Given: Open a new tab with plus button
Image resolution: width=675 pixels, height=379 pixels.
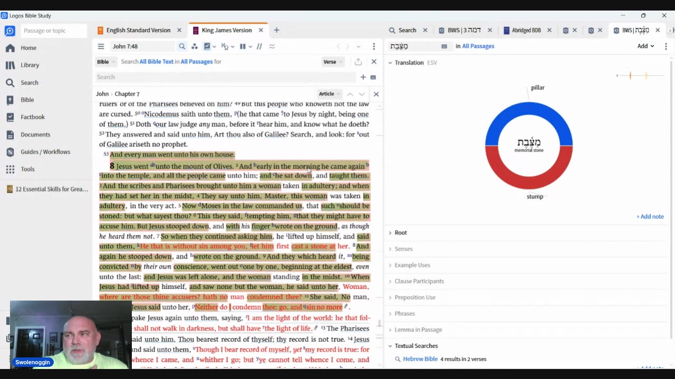Looking at the screenshot, I should tap(276, 31).
